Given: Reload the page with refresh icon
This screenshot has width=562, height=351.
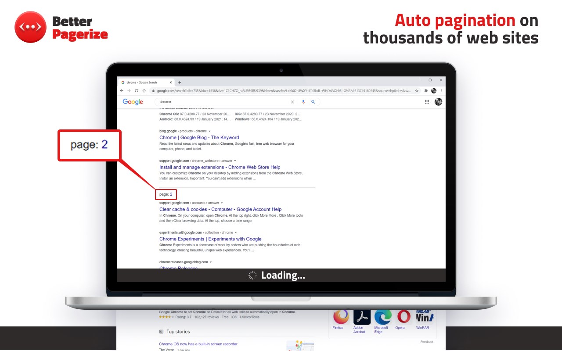Looking at the screenshot, I should (x=137, y=91).
